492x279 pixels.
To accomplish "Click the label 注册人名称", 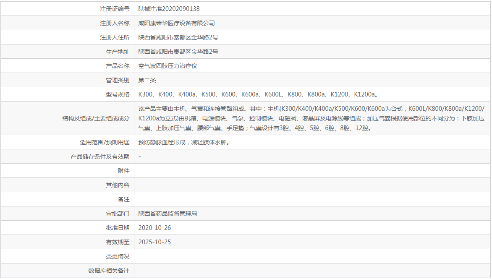I will [x=115, y=23].
